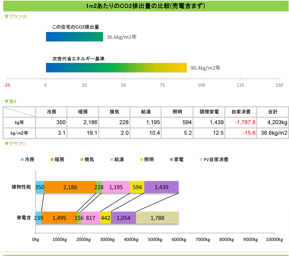Click the 4,203kg total cell
This screenshot has height=256, width=289.
click(273, 123)
